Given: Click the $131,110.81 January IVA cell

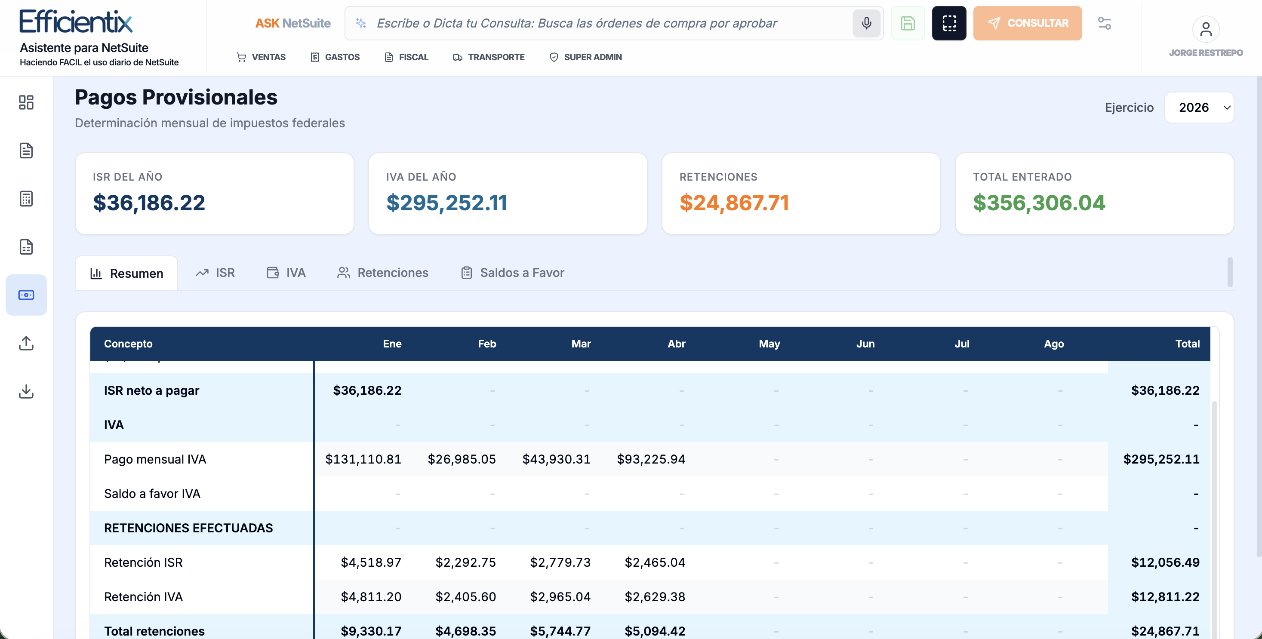Looking at the screenshot, I should click(363, 459).
